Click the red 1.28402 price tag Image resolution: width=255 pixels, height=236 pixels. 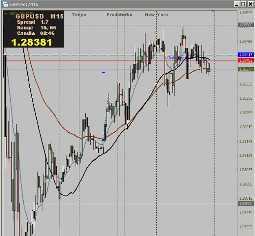pyautogui.click(x=246, y=60)
